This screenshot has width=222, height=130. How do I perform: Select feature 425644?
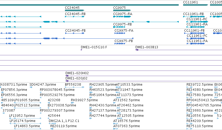coord(54,116)
